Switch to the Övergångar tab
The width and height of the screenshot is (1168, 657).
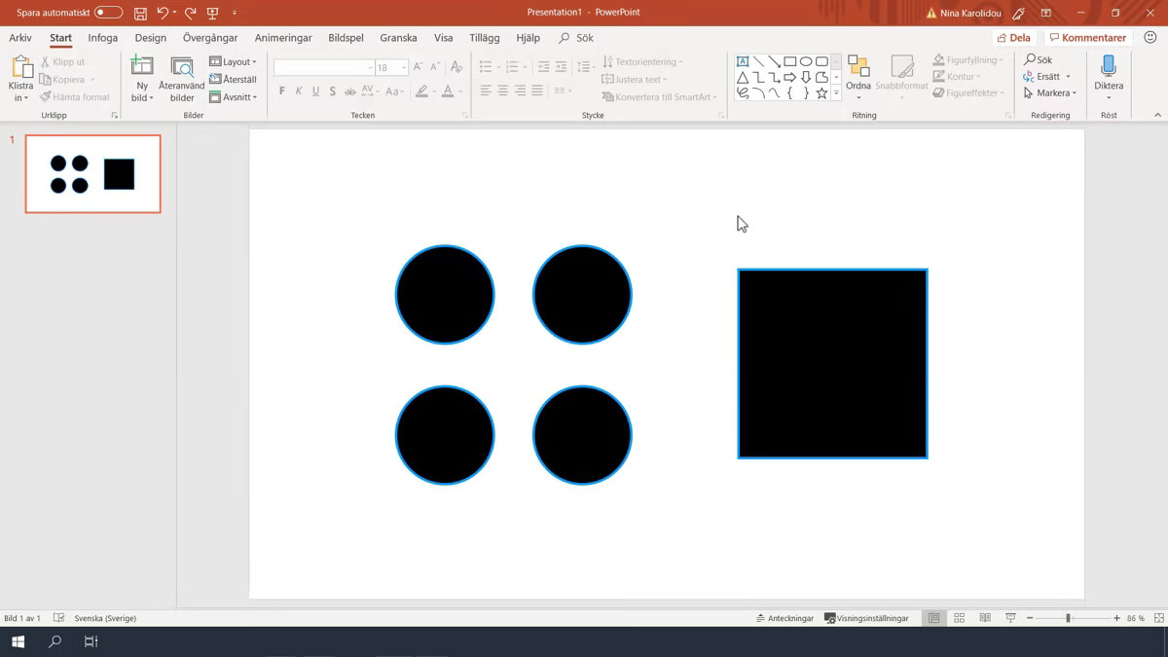[x=210, y=38]
